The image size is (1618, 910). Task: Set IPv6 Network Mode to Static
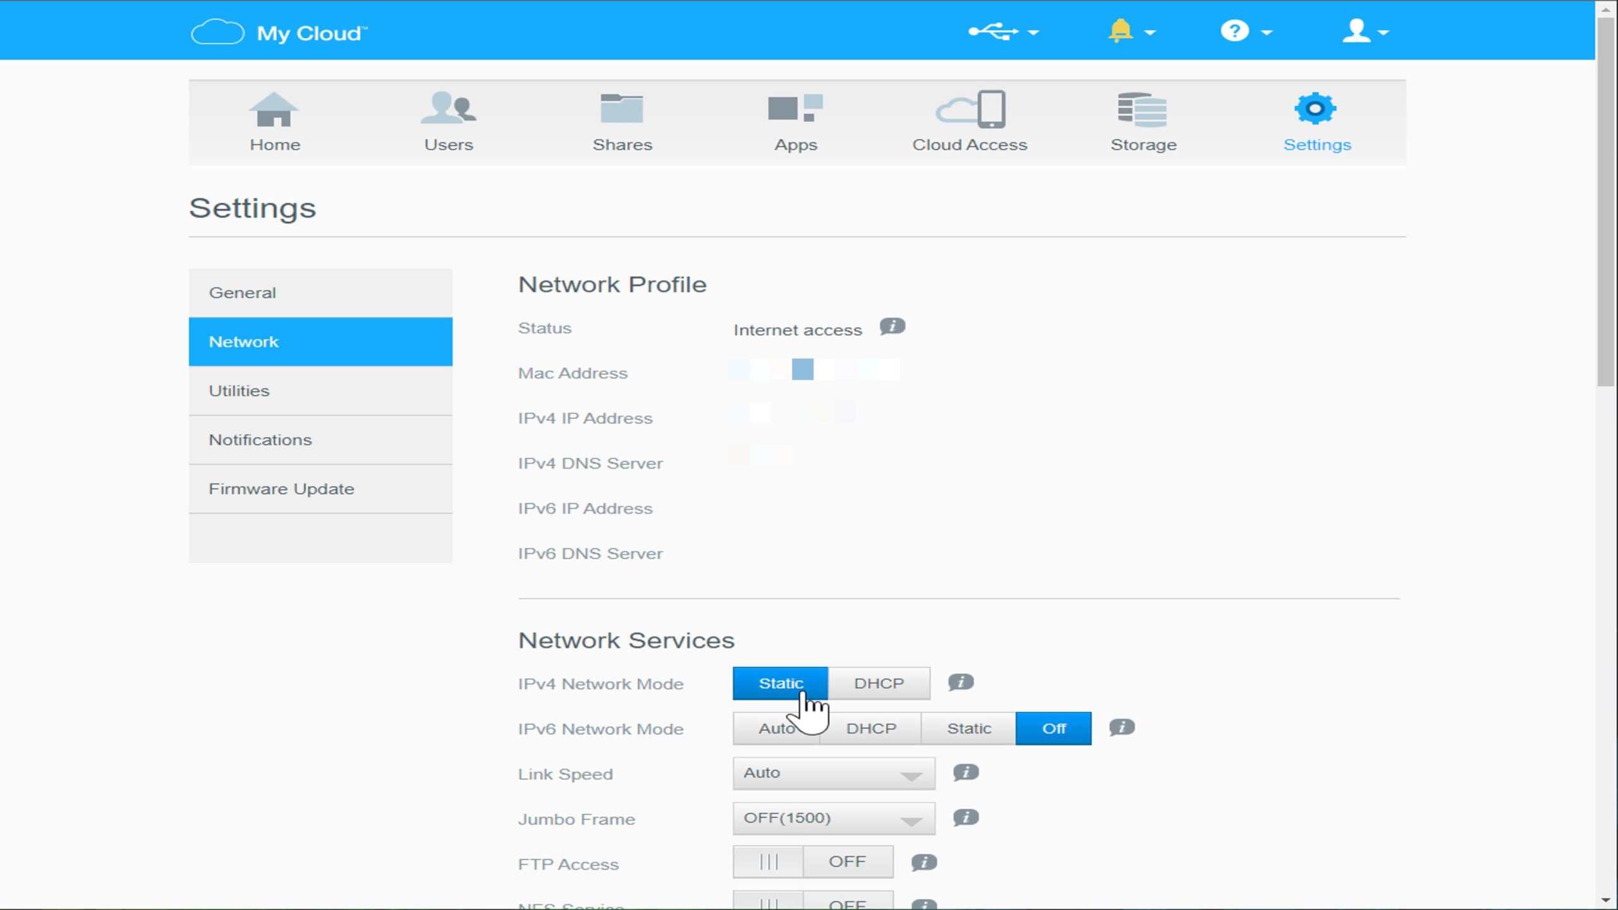click(x=968, y=729)
